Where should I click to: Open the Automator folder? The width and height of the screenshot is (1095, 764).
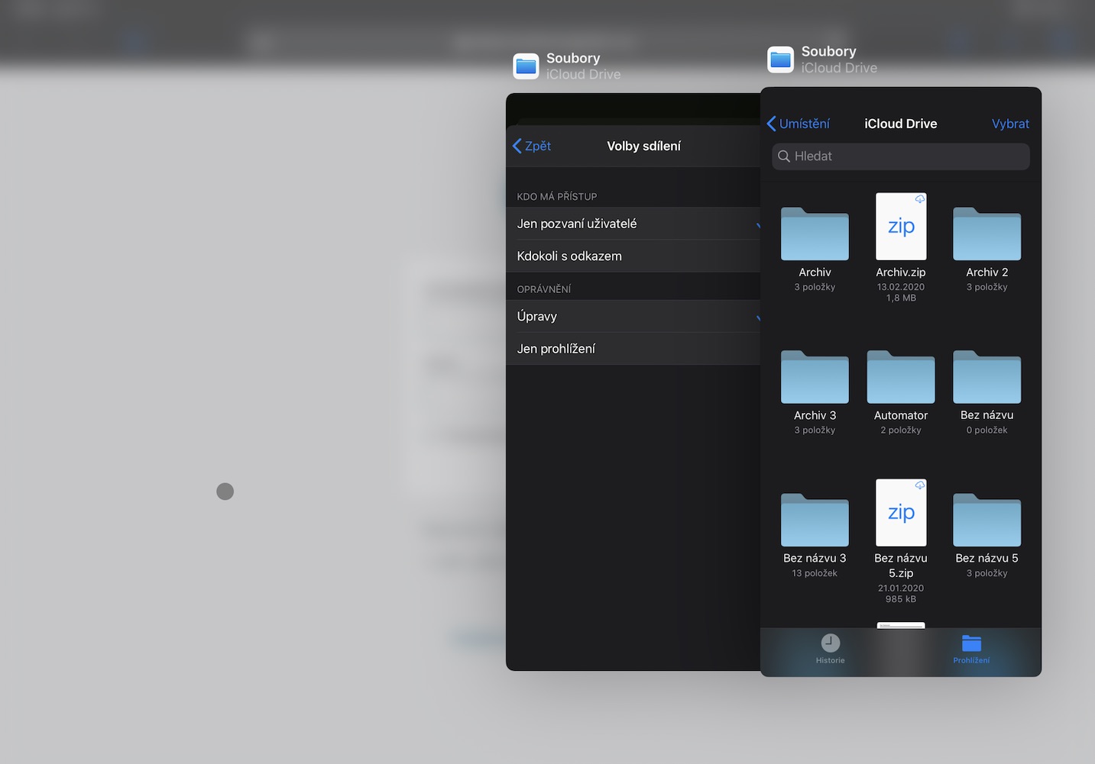pyautogui.click(x=900, y=378)
